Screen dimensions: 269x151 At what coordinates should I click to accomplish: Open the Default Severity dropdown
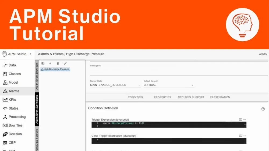coord(169,85)
